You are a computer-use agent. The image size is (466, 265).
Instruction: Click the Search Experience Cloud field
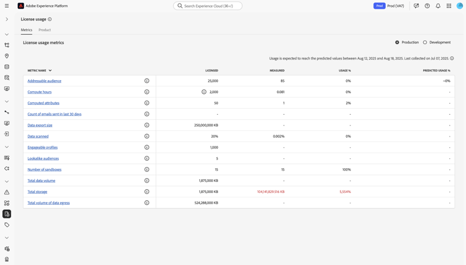tap(208, 6)
